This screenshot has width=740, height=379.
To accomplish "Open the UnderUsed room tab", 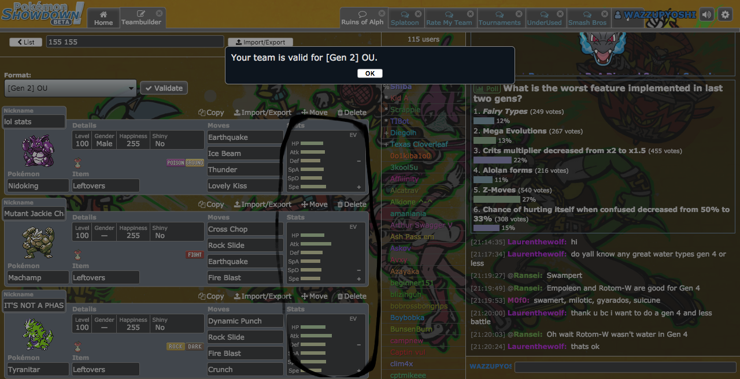I will coord(545,18).
